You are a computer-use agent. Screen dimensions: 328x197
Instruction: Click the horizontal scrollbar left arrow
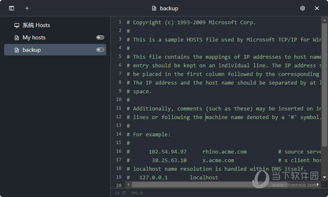click(128, 184)
